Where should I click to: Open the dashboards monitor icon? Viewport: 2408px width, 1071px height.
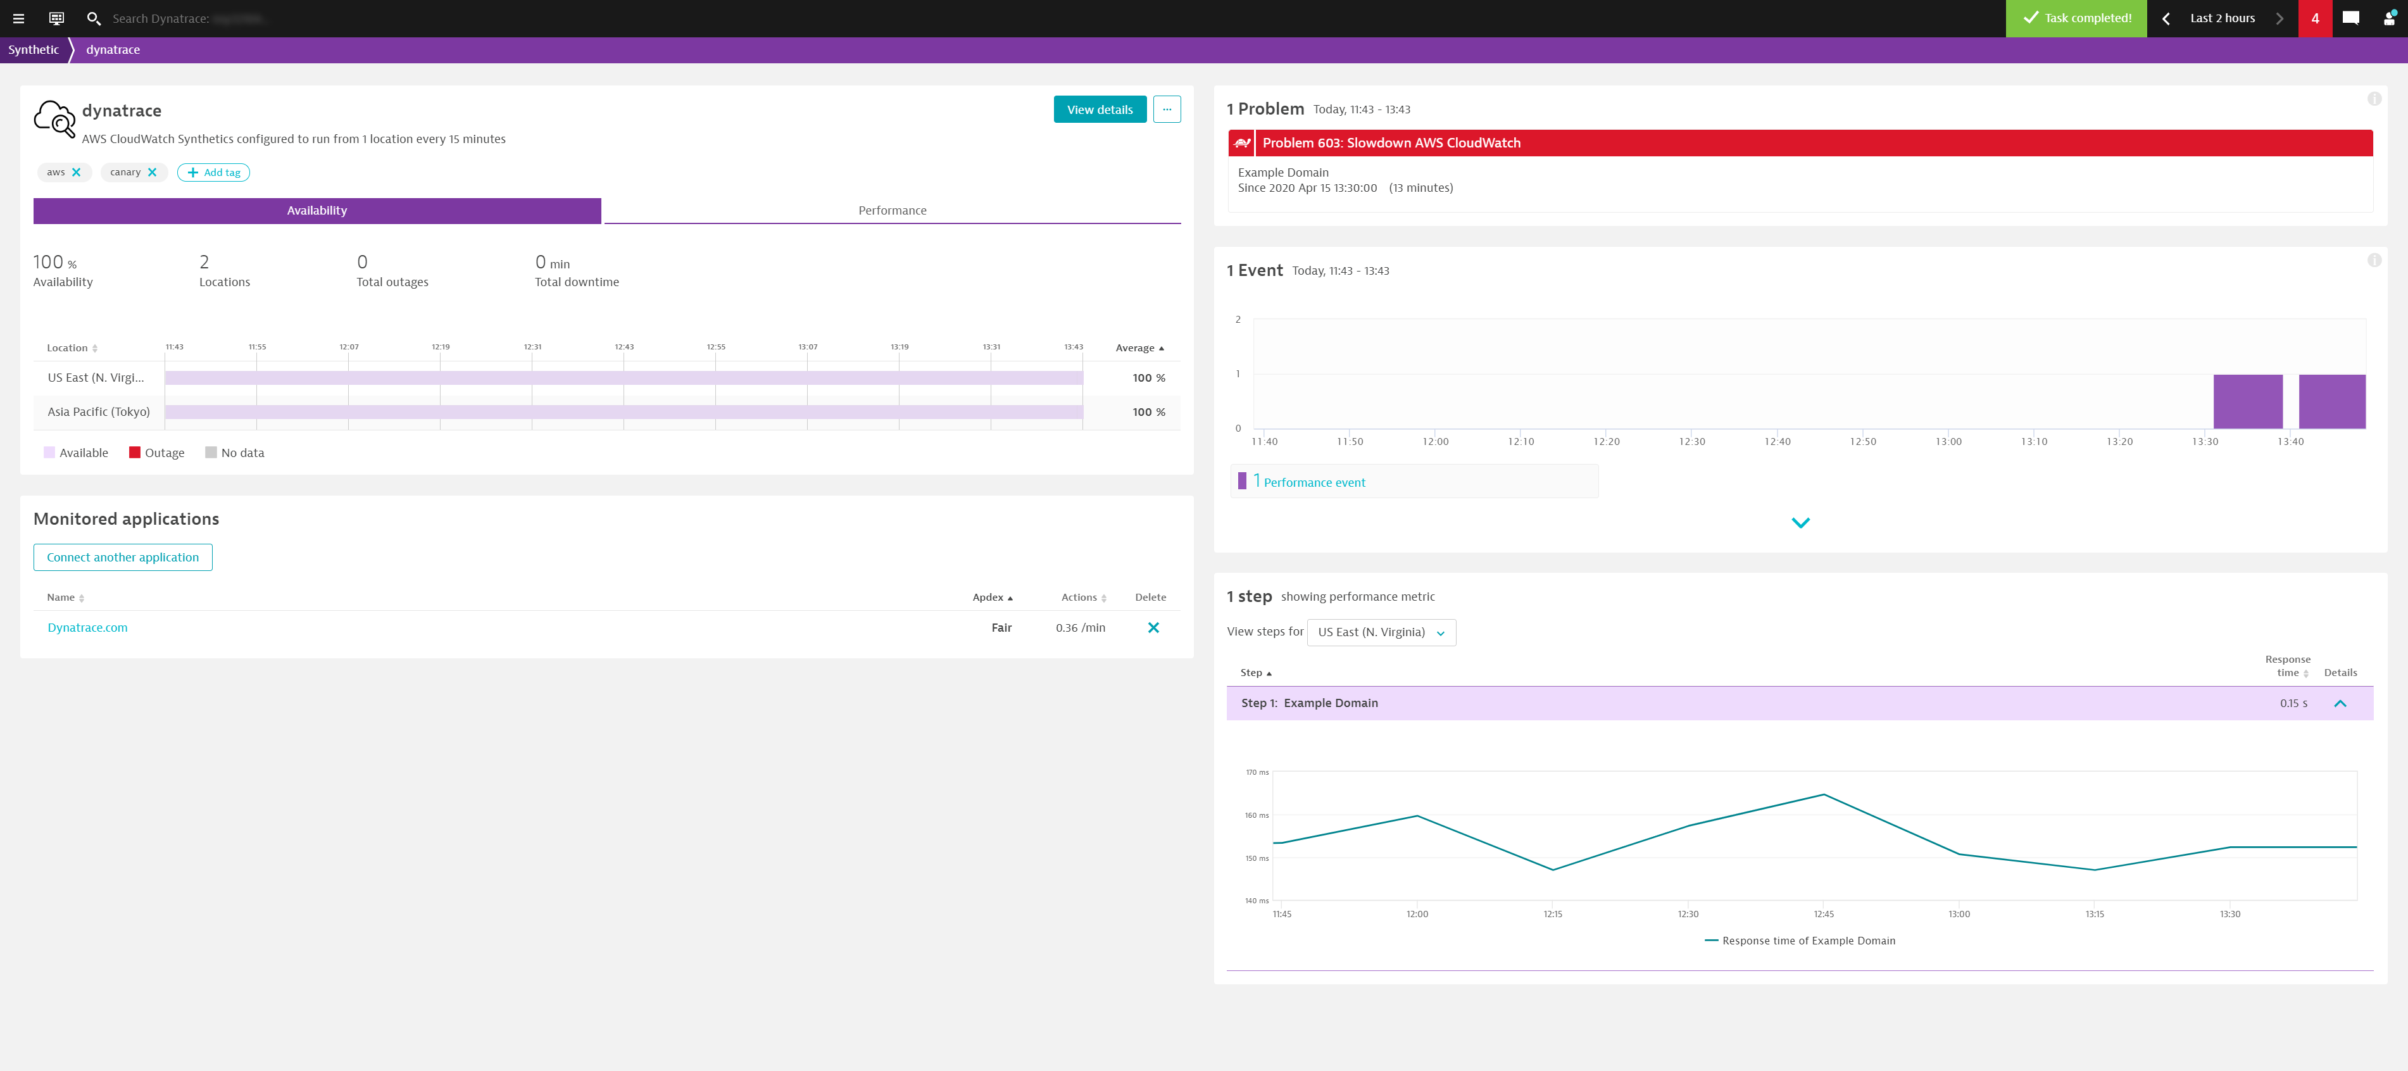(x=56, y=18)
